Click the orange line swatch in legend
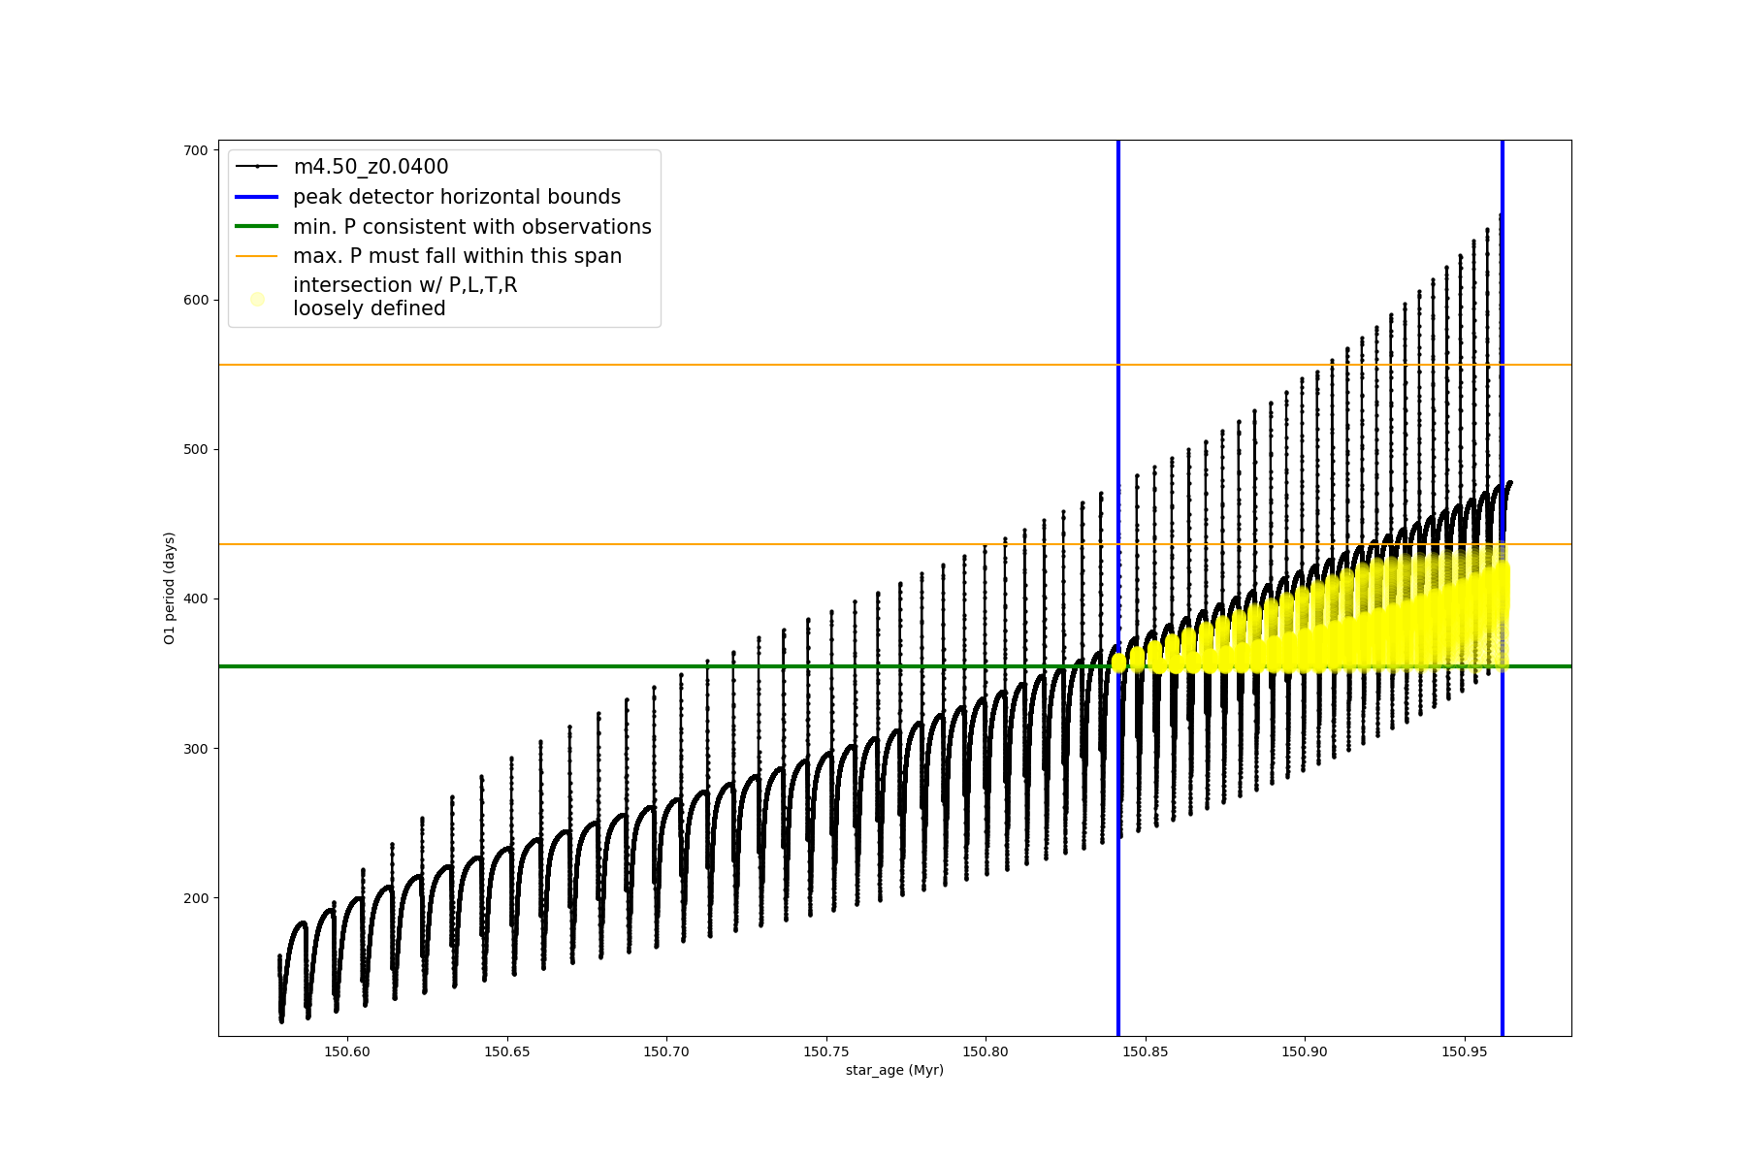This screenshot has height=1164, width=1746. (x=257, y=256)
